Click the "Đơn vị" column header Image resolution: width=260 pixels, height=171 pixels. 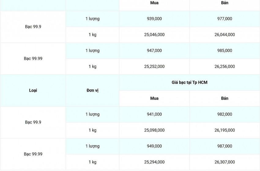pyautogui.click(x=92, y=90)
